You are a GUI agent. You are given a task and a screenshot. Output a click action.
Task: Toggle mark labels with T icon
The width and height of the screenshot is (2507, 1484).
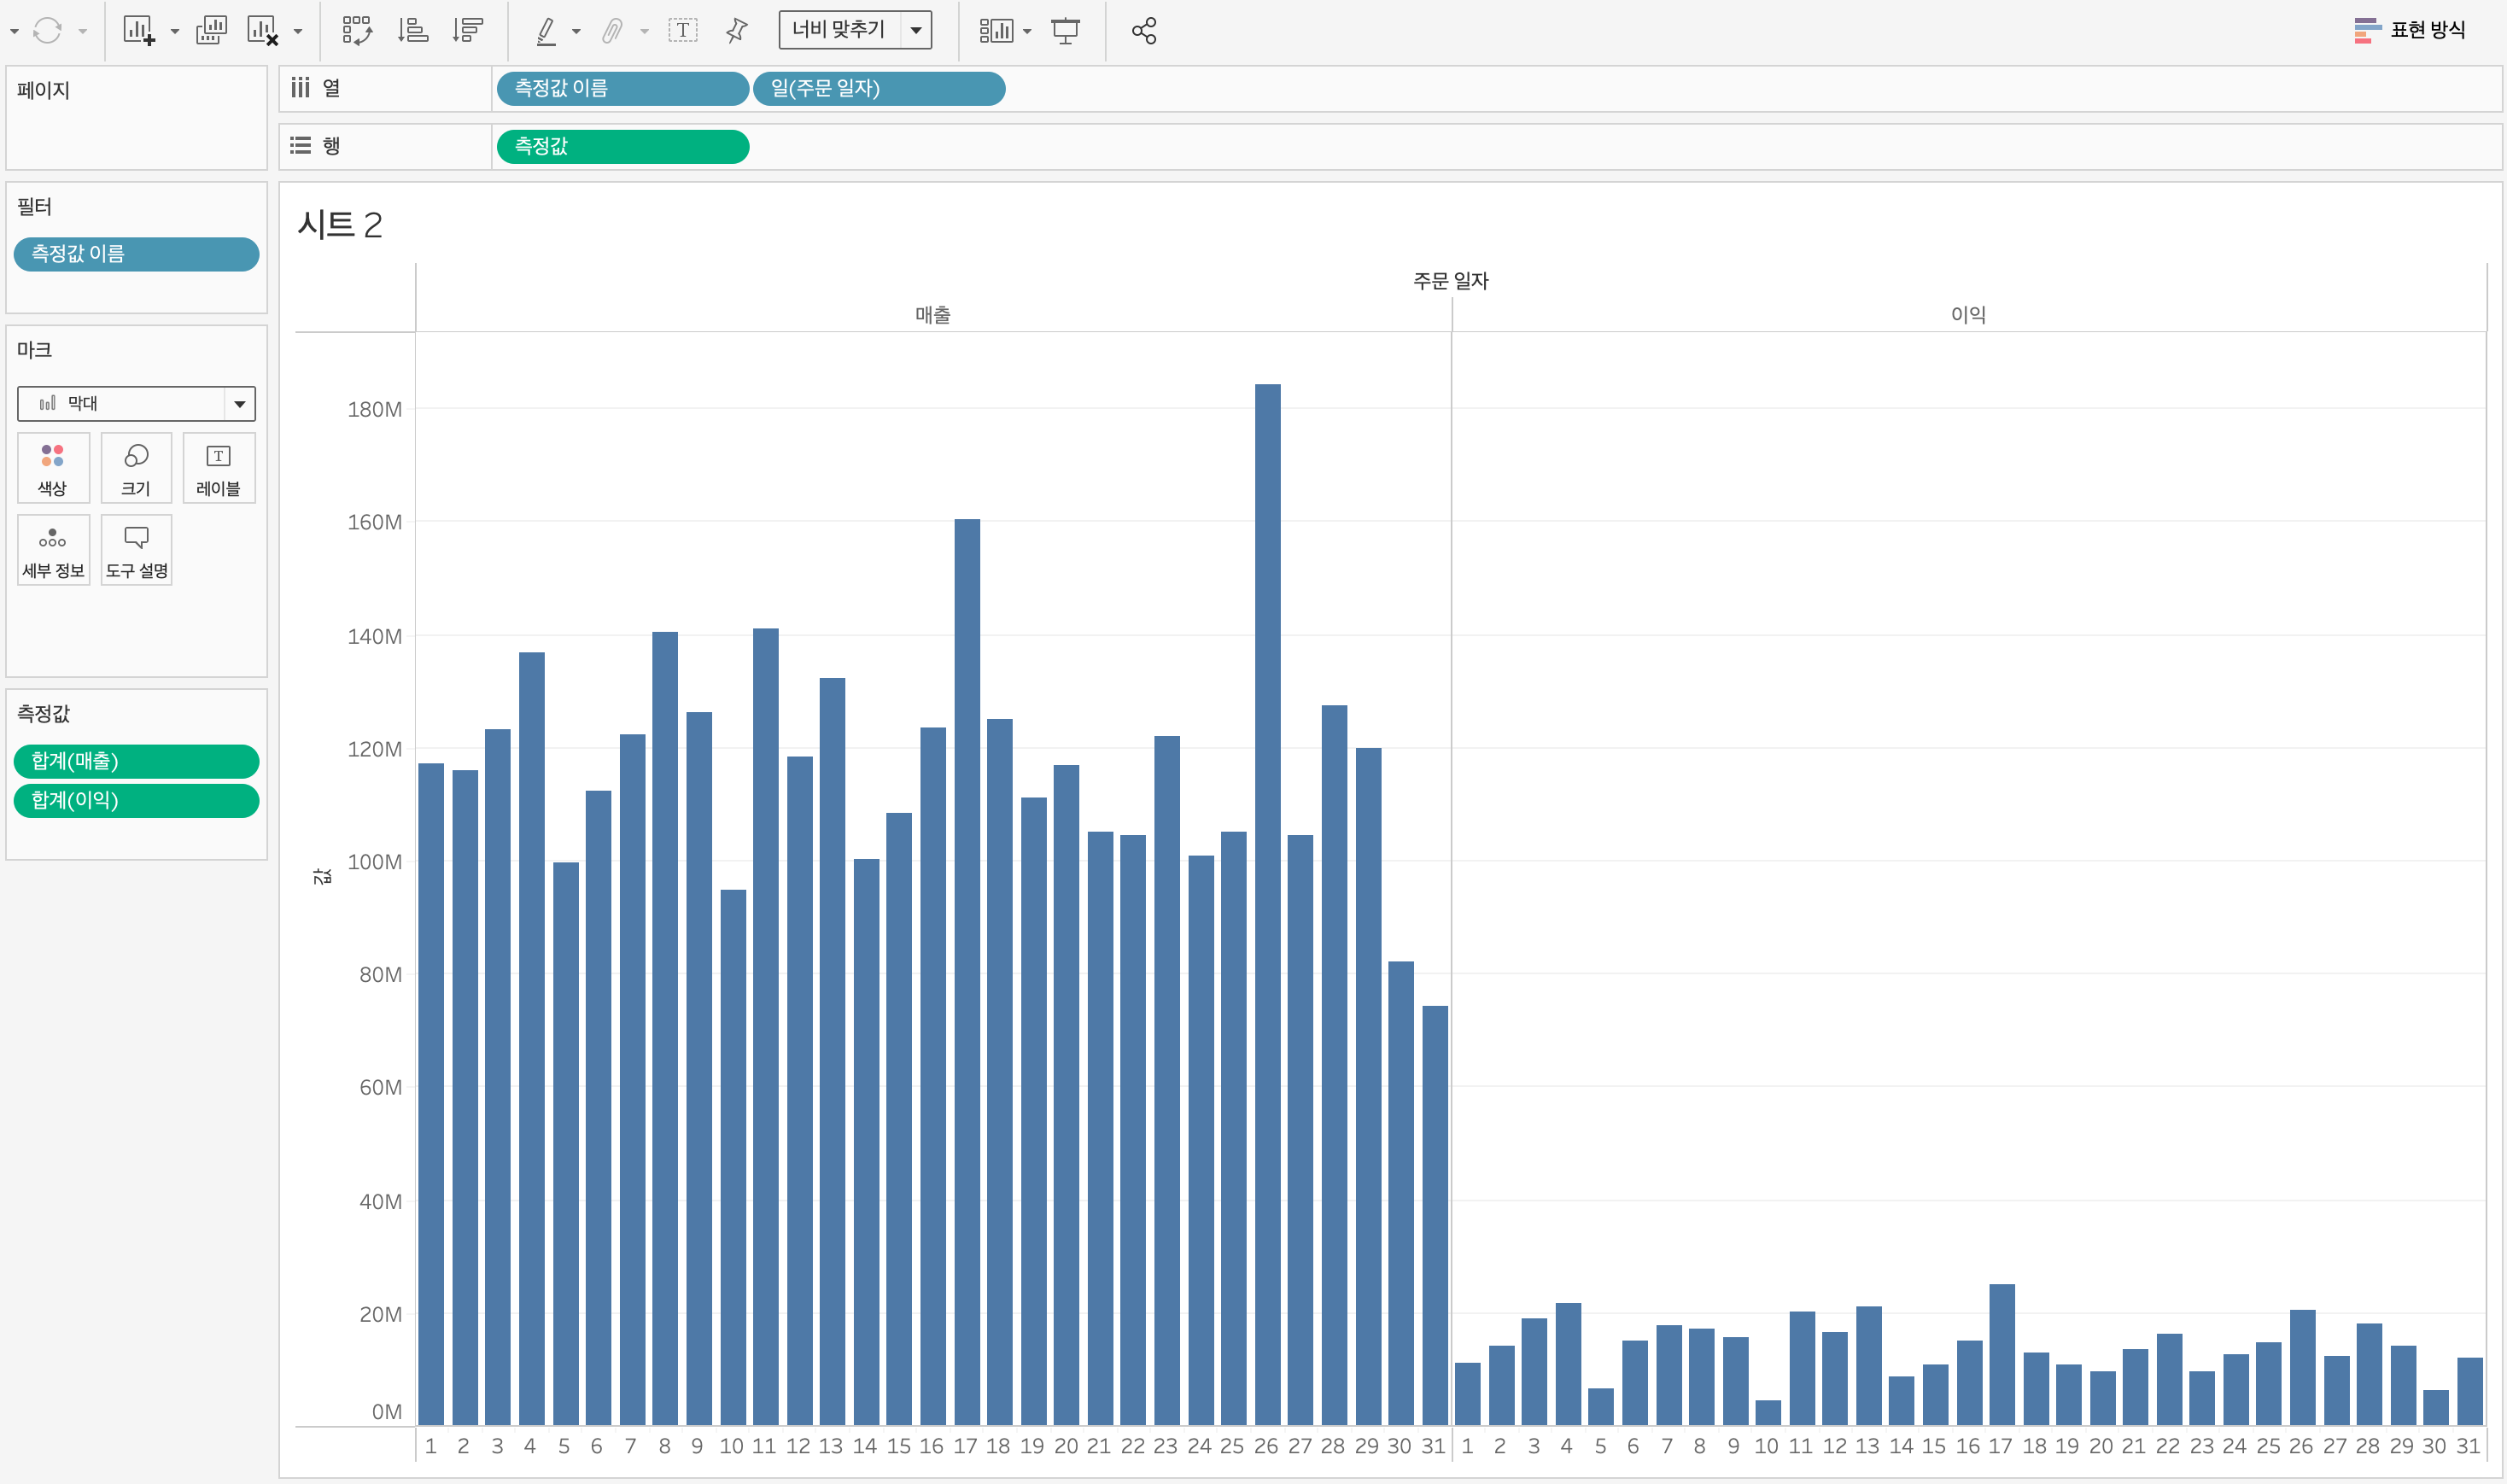(683, 30)
